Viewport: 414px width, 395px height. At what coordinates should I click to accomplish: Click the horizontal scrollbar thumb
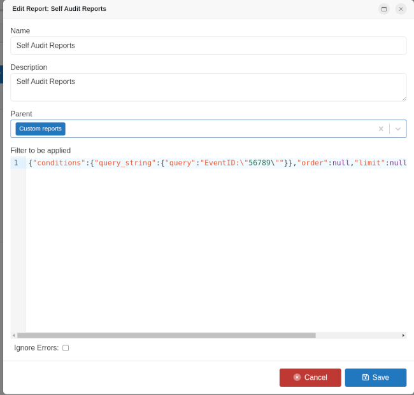(x=166, y=335)
